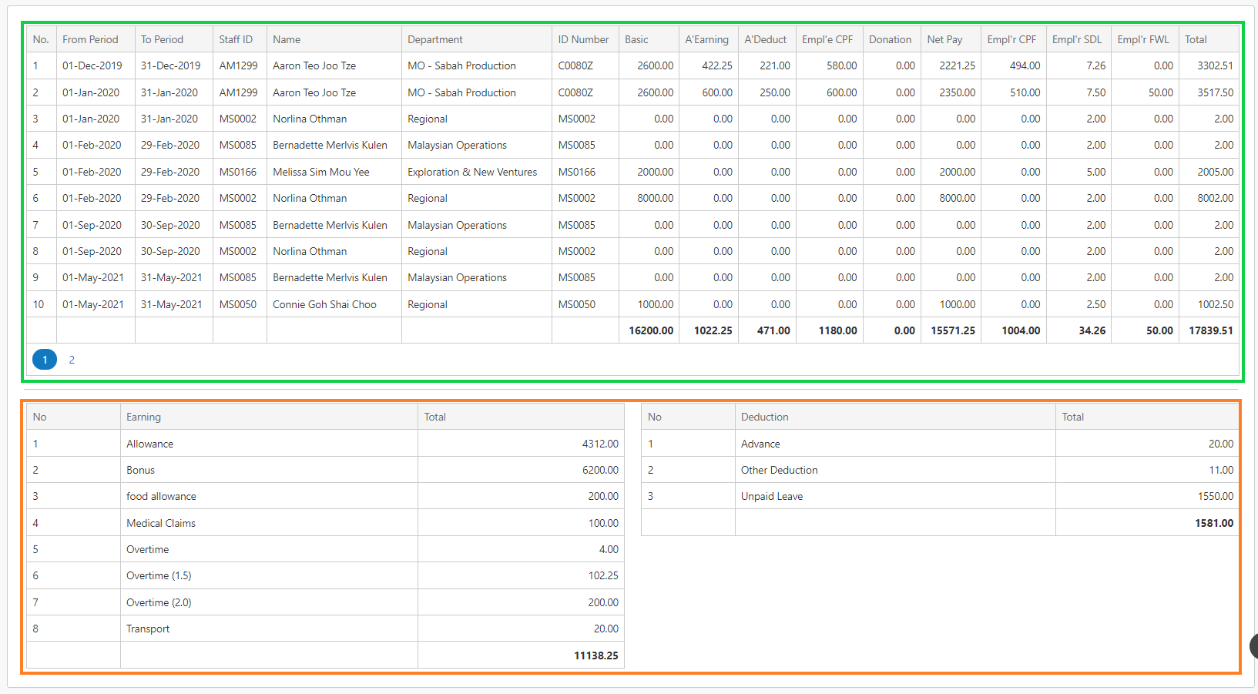Click basic grand total 16200.00

(651, 330)
